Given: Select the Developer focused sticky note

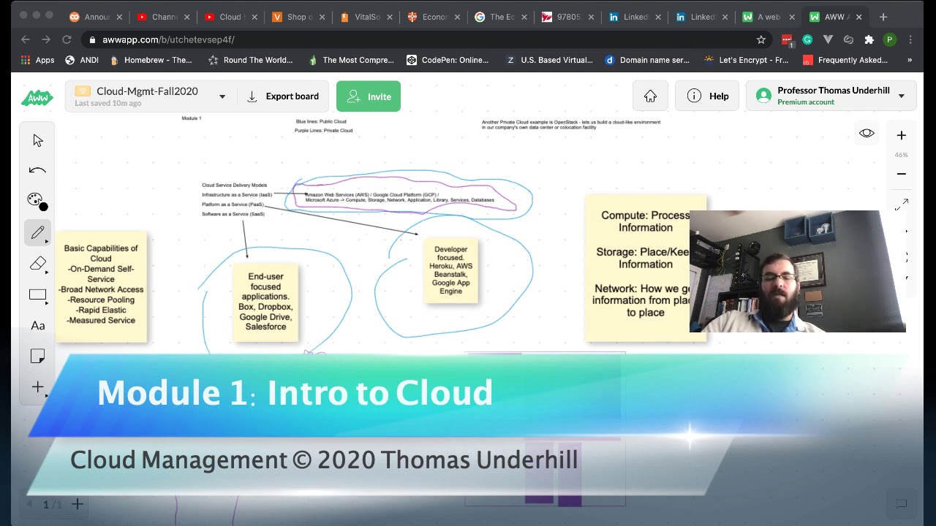Looking at the screenshot, I should click(x=450, y=270).
